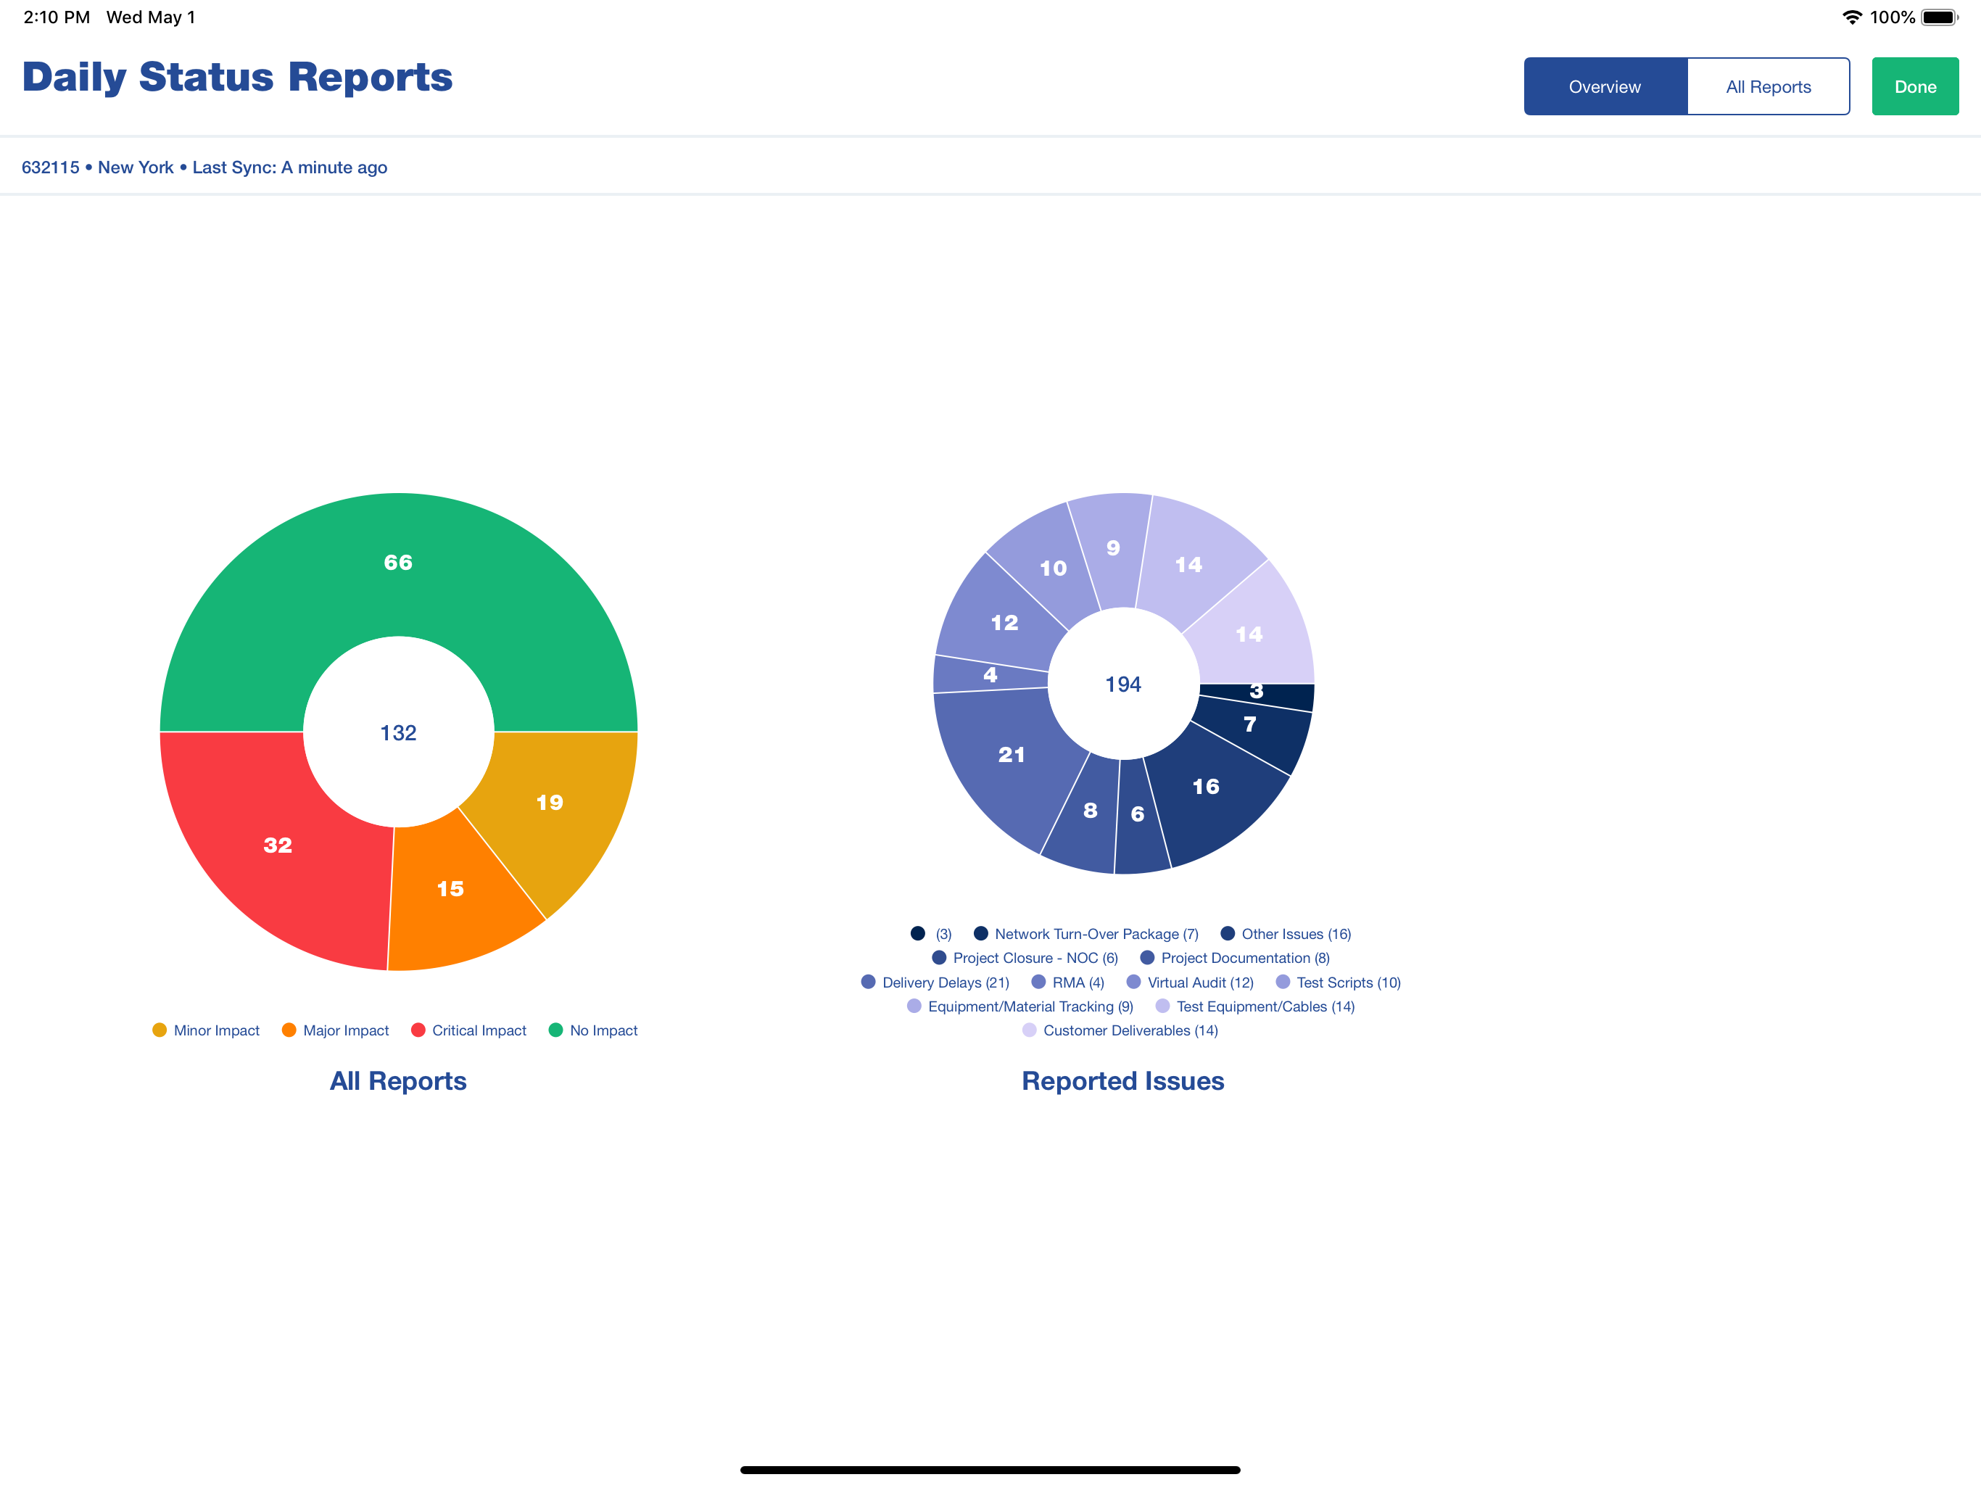
Task: Click the Test Scripts slice showing 10
Action: click(x=1053, y=568)
